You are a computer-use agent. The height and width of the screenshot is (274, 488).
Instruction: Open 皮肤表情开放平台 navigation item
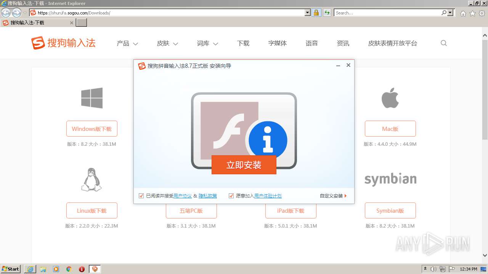pos(393,43)
